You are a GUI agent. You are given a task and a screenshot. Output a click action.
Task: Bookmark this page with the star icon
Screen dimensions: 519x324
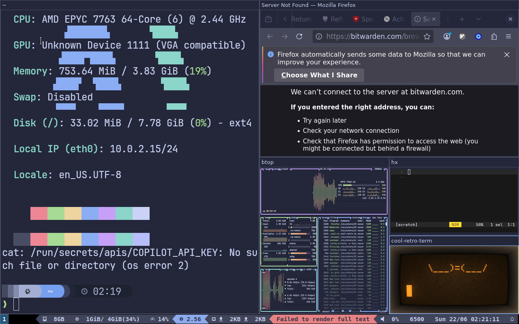427,36
